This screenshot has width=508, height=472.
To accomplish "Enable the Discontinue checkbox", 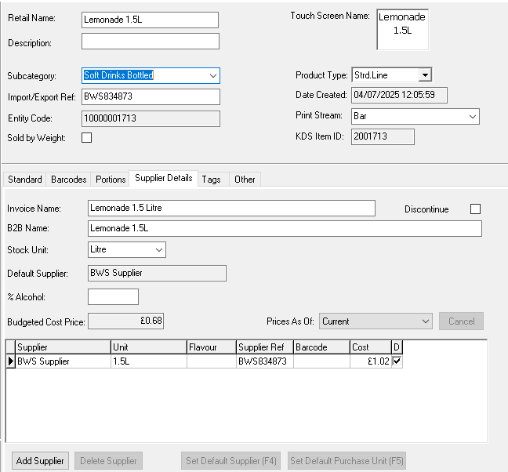I will click(475, 209).
